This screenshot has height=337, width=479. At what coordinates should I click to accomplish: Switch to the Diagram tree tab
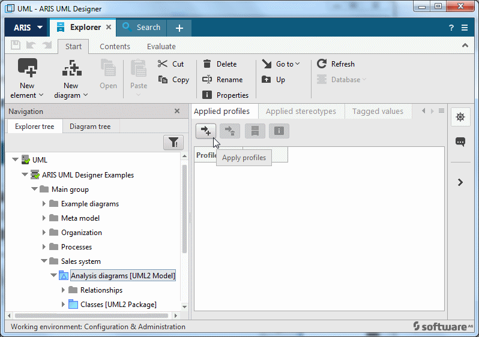pos(90,127)
